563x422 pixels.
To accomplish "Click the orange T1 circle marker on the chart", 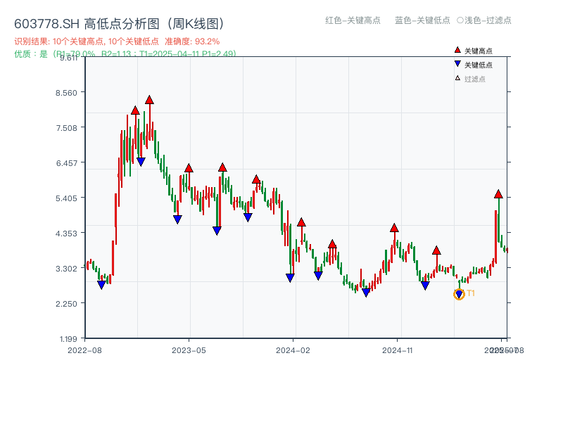I will click(x=458, y=293).
